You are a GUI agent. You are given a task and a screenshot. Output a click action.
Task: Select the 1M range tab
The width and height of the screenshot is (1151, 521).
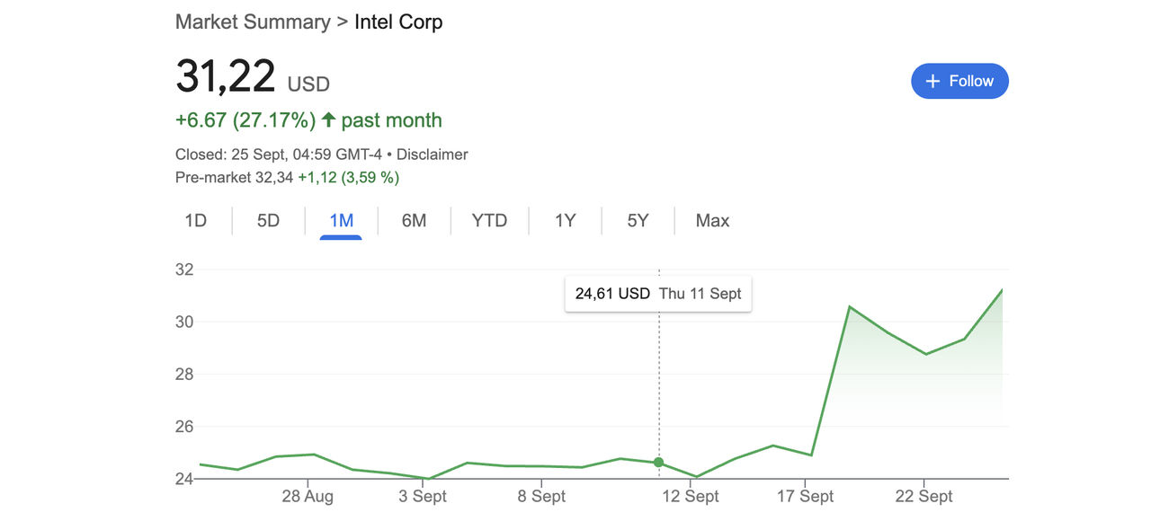(x=341, y=221)
